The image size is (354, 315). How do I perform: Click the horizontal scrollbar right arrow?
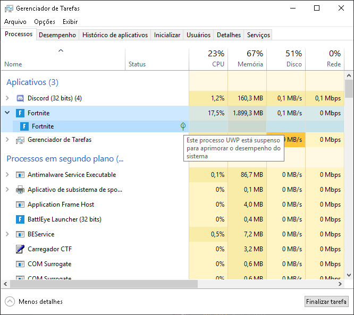click(340, 284)
